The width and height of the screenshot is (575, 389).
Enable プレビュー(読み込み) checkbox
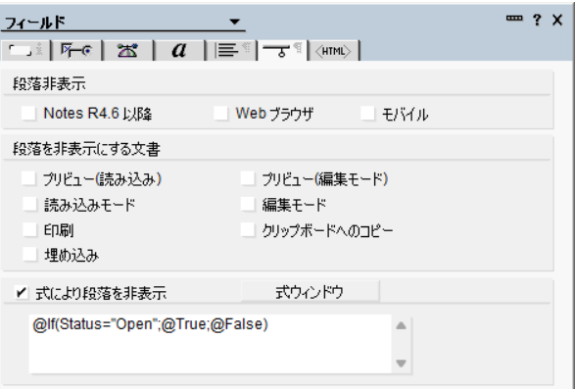[x=29, y=179]
